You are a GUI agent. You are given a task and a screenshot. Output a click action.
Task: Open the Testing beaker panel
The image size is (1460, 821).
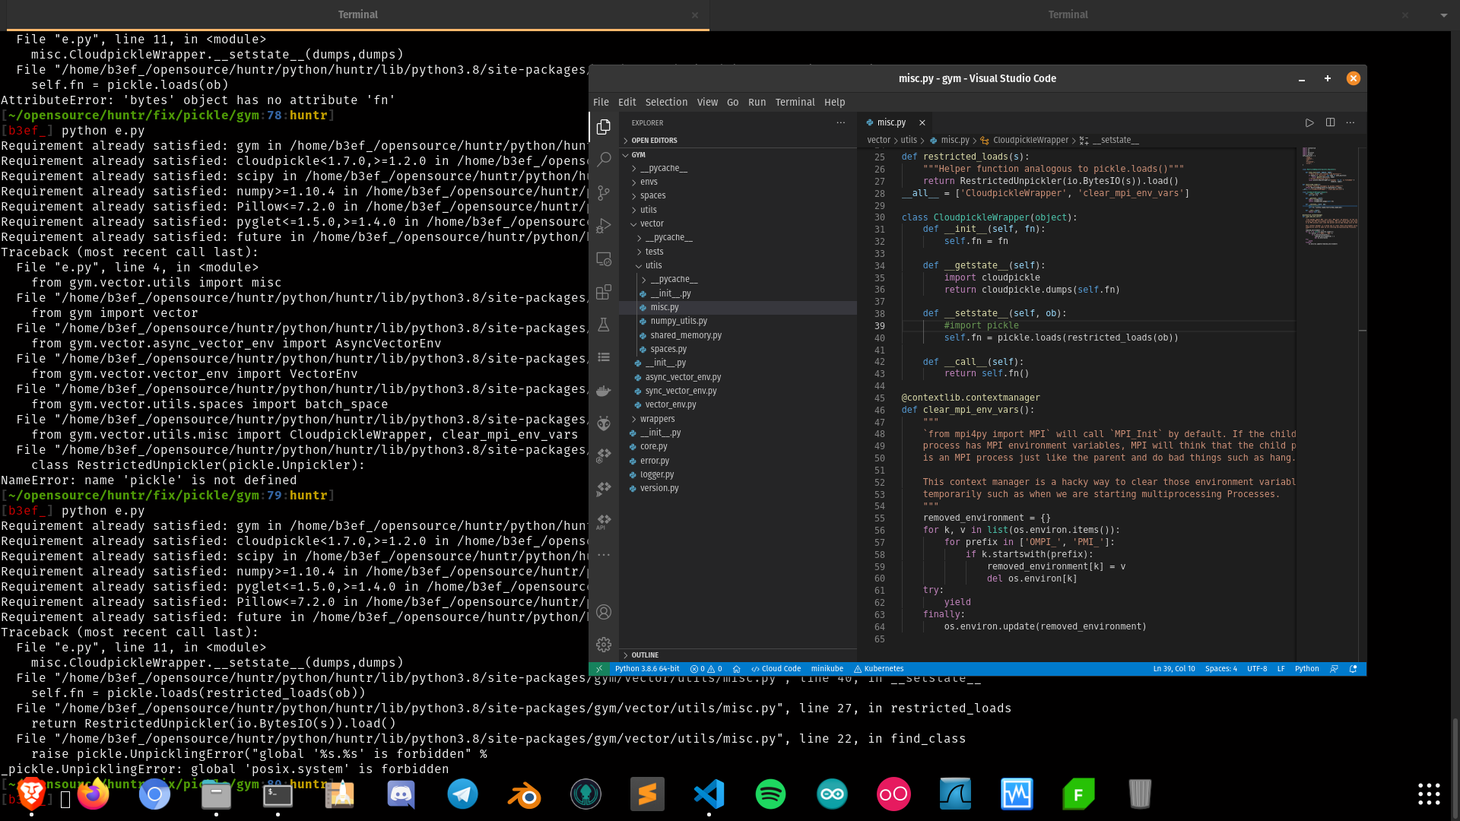(603, 325)
